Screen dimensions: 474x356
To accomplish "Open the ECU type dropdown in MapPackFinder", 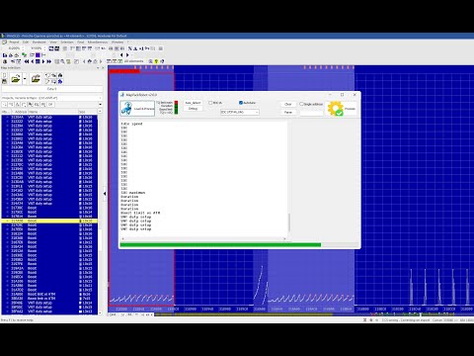I will (240, 113).
